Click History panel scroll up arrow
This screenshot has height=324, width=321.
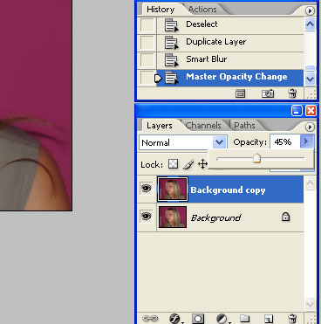(310, 24)
